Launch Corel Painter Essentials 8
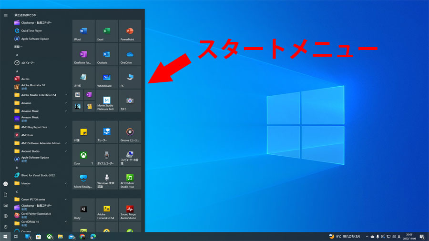The width and height of the screenshot is (429, 241). point(41,215)
